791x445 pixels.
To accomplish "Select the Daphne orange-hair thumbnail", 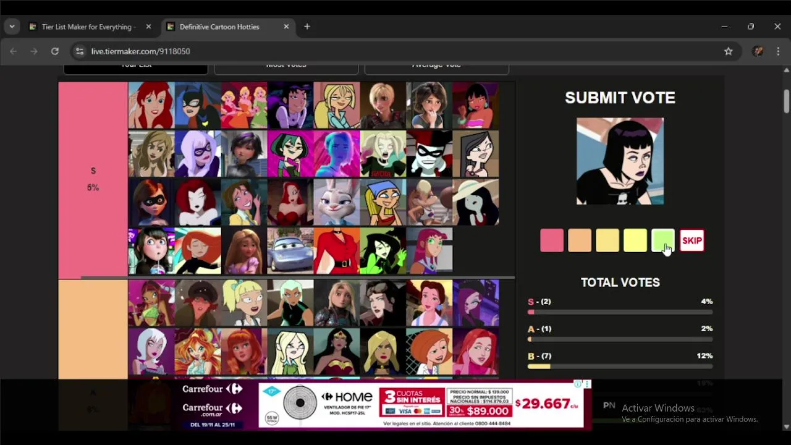I will [x=244, y=351].
